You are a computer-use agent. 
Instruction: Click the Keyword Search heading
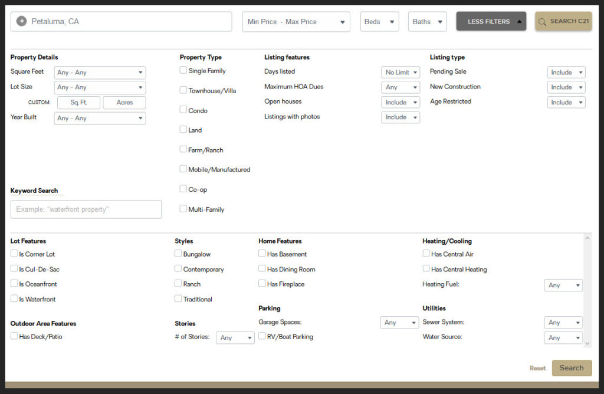[x=34, y=191]
